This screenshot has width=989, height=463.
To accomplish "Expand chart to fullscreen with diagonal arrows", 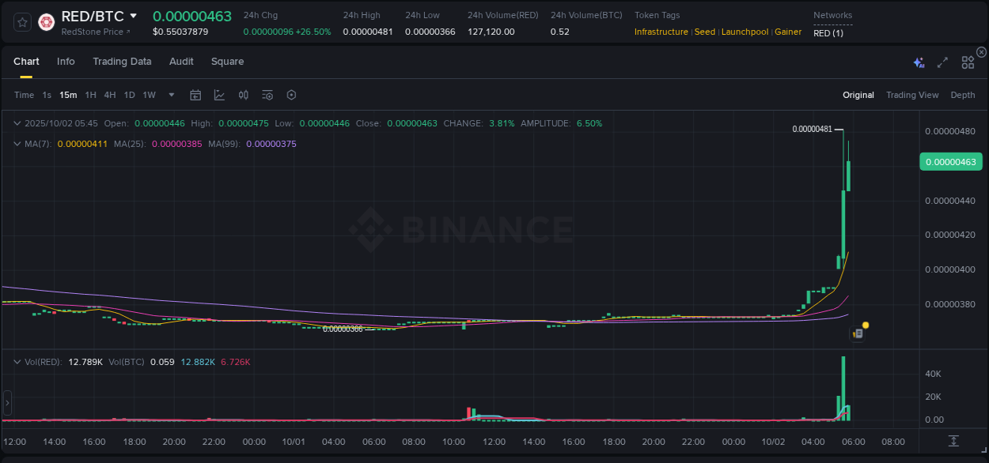I will coord(942,62).
